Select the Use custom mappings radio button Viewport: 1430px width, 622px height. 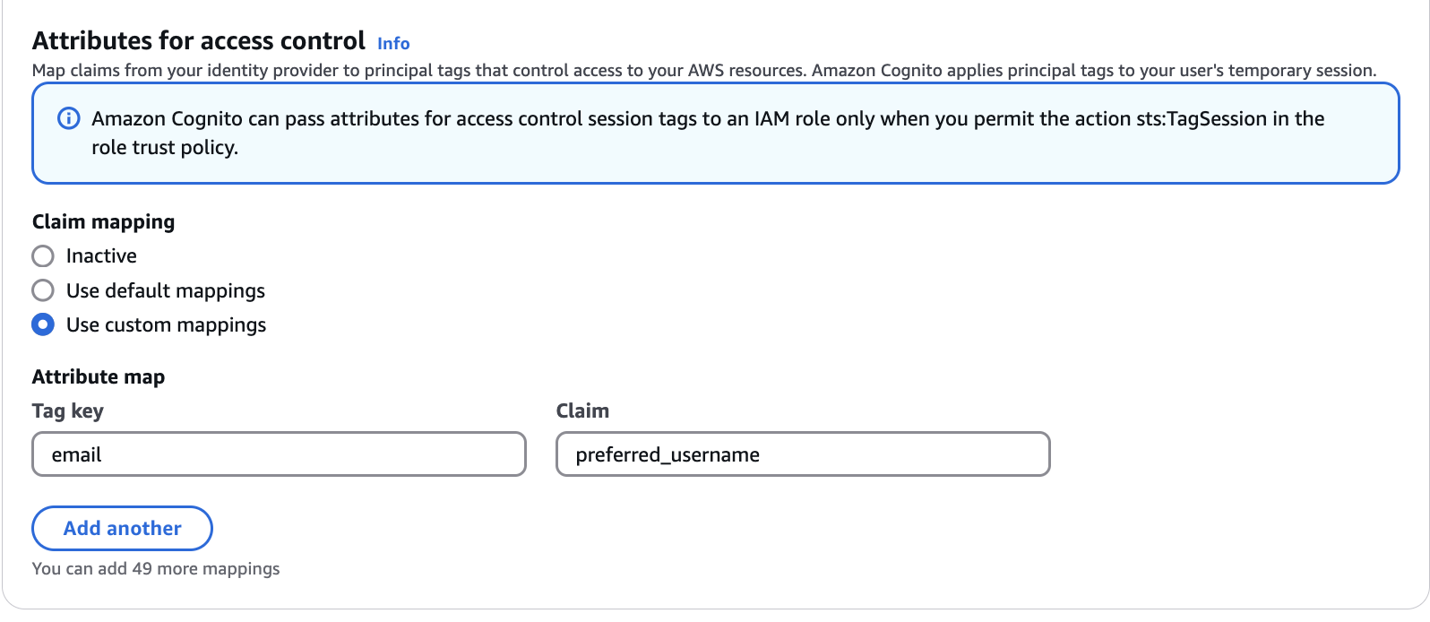coord(43,324)
